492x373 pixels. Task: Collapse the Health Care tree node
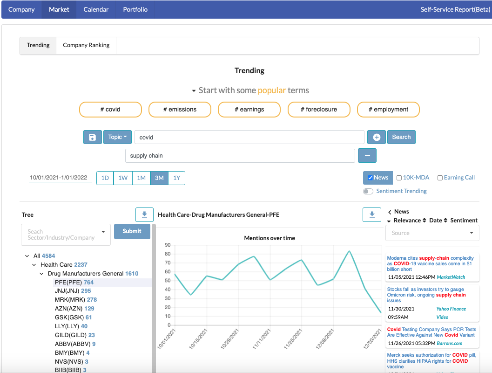[x=34, y=264]
